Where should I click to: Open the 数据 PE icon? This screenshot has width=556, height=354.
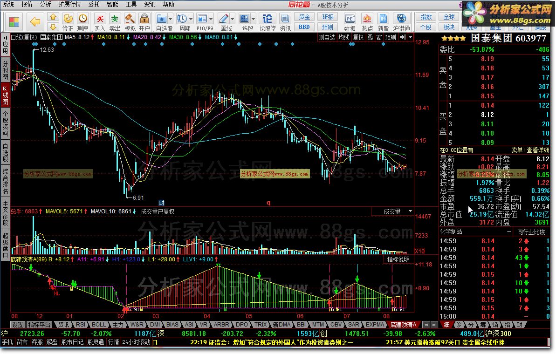[350, 19]
